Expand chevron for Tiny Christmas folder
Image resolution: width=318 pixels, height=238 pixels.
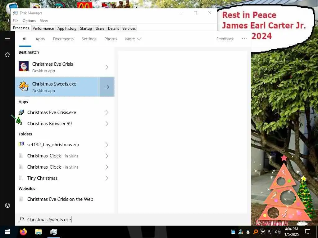[x=107, y=178]
